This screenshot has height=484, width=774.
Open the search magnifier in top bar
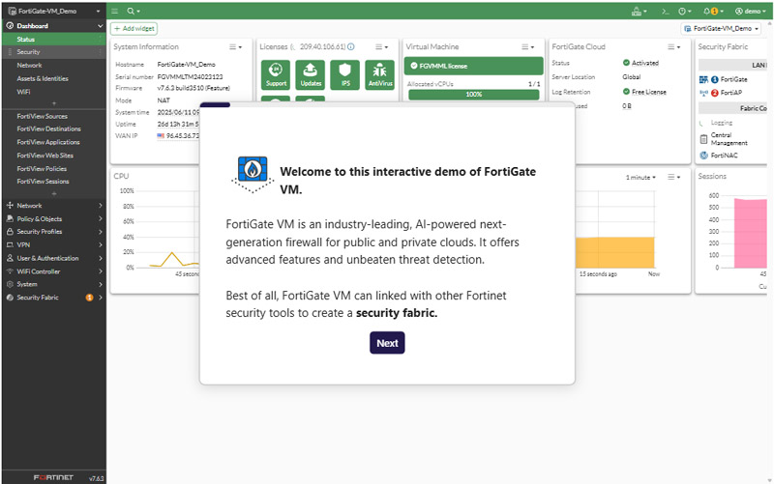point(133,11)
